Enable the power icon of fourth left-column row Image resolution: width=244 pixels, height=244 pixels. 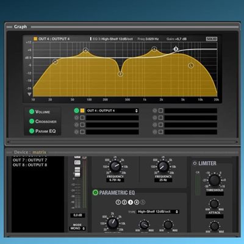pyautogui.click(x=76, y=132)
